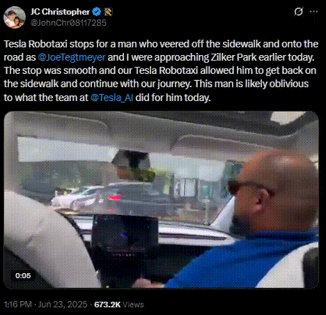Click the gold affiliate badge beside name
The height and width of the screenshot is (315, 326).
click(x=108, y=12)
